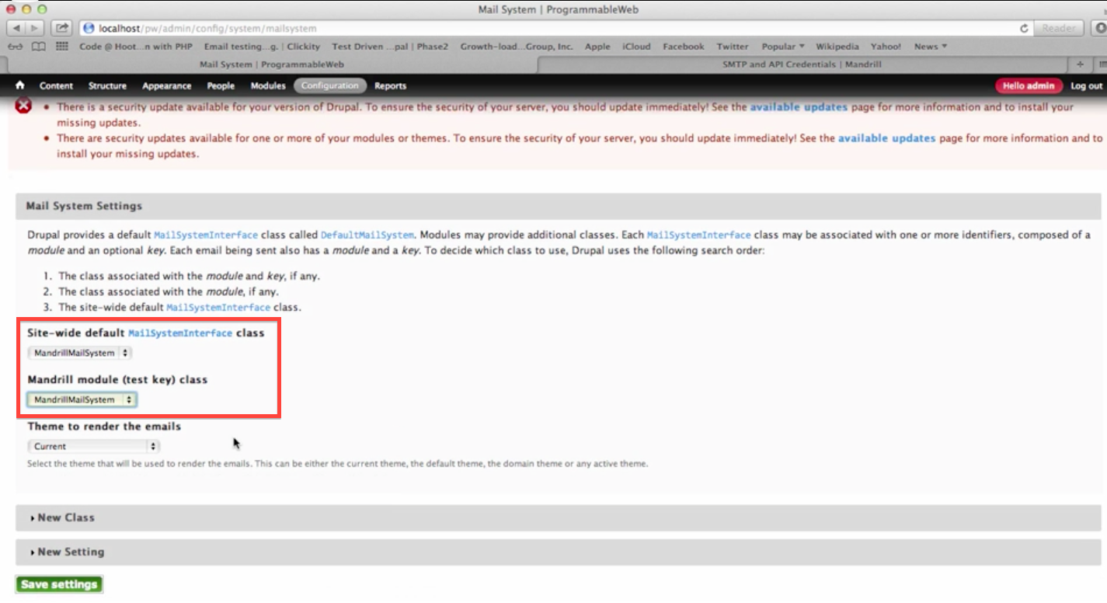The height and width of the screenshot is (603, 1107).
Task: Expand the News bookmarks dropdown
Action: (x=931, y=47)
